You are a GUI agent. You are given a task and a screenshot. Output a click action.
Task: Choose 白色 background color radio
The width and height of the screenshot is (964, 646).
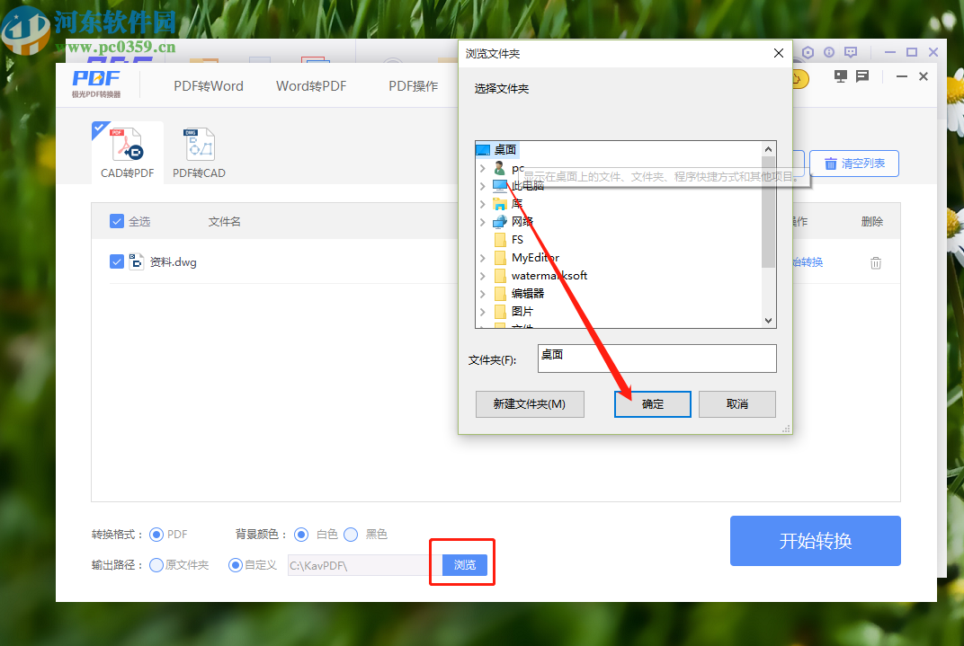click(301, 535)
